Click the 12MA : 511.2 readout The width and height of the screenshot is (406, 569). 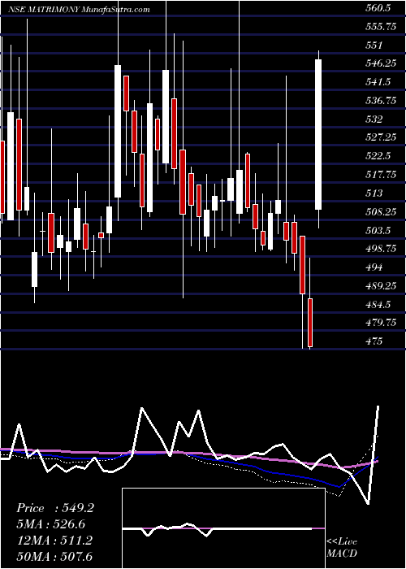pyautogui.click(x=54, y=541)
